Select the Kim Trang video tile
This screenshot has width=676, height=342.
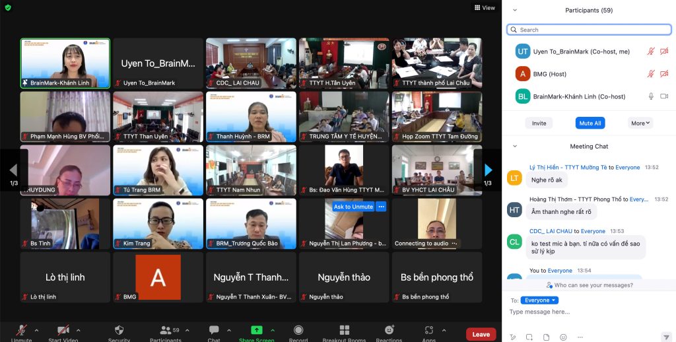coord(158,223)
